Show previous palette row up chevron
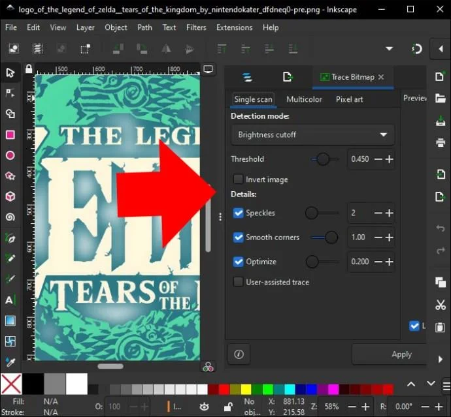Screen dimensions: 451x417 coord(411,384)
